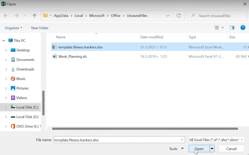249x155 pixels.
Task: Select Local in the address path
Action: pos(79,16)
